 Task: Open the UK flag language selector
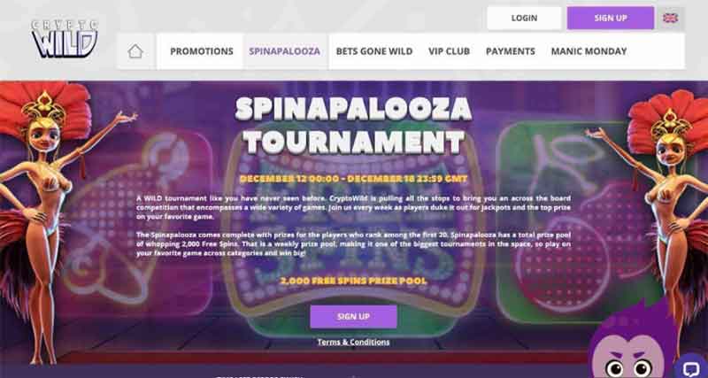[x=670, y=18]
